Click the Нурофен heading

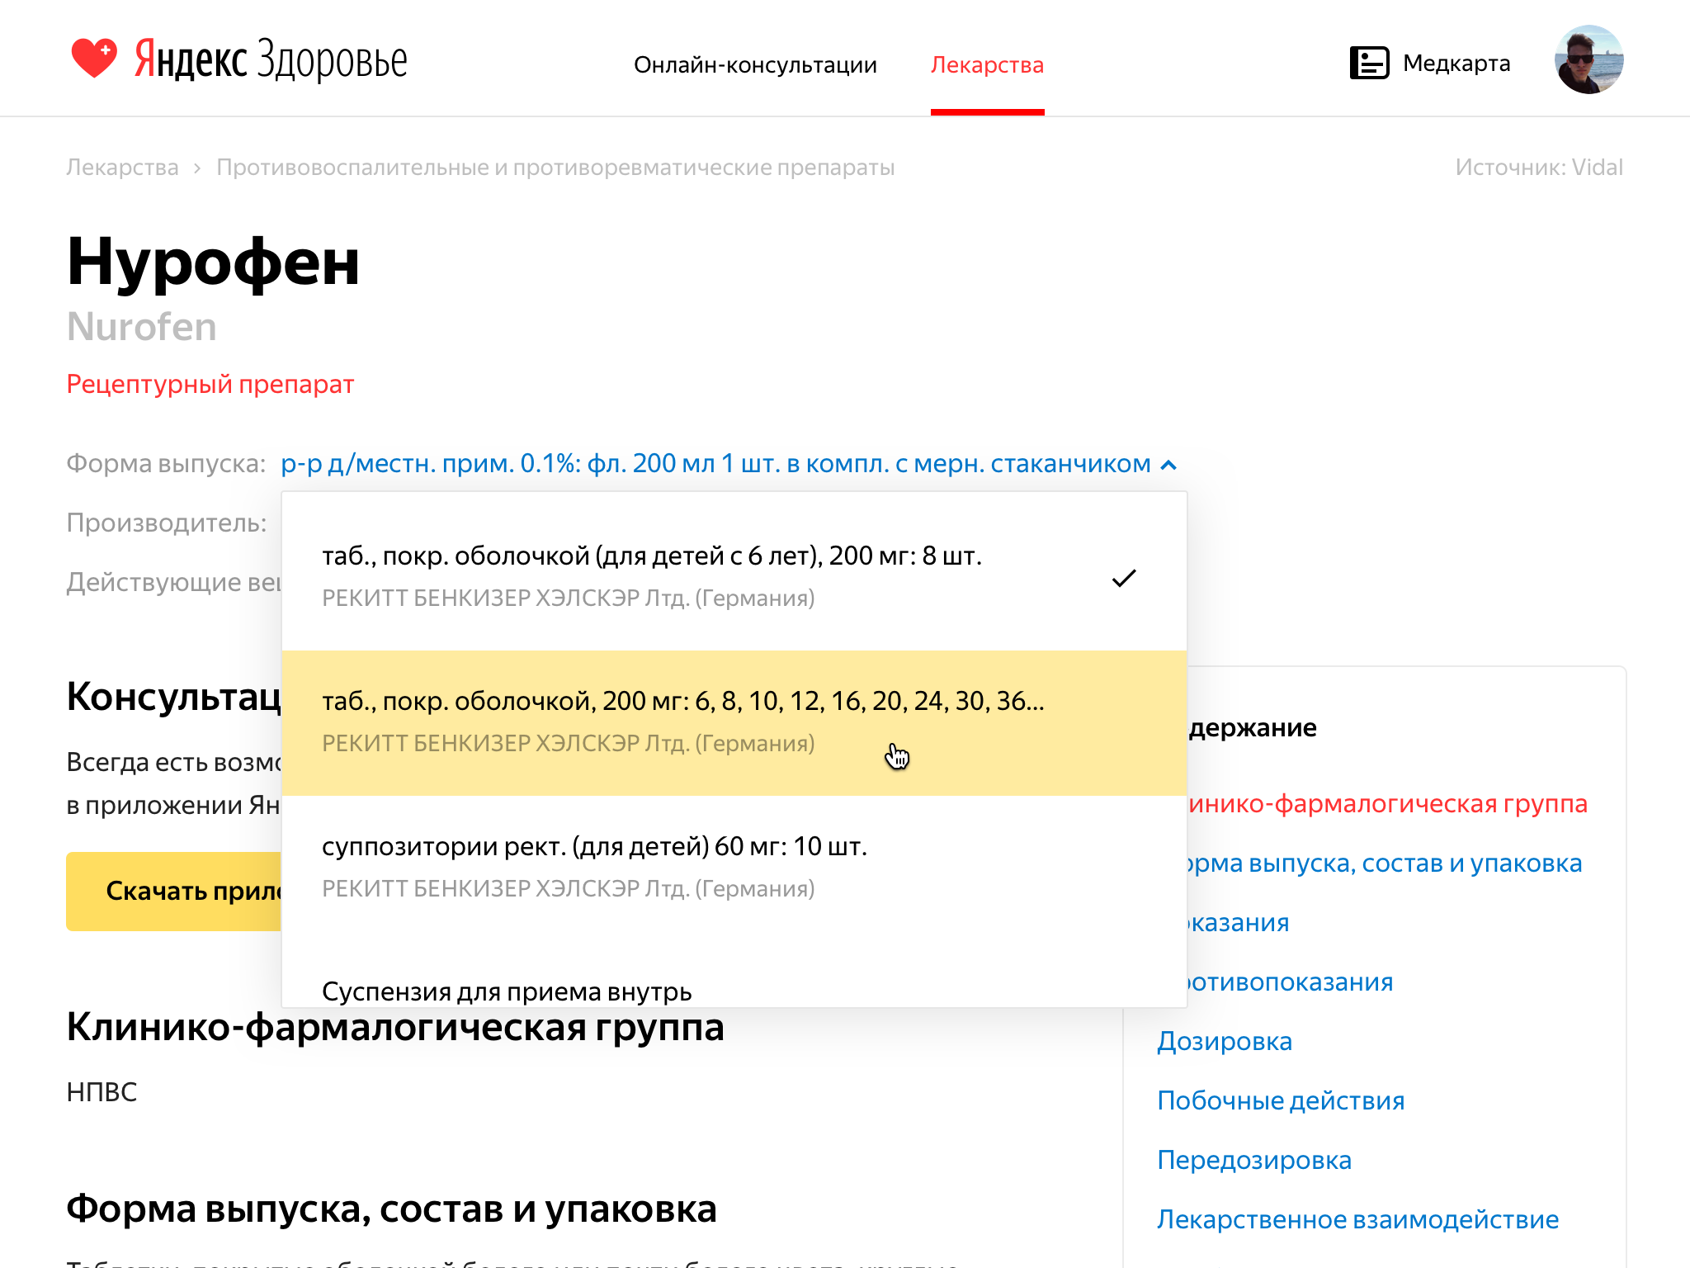click(x=213, y=262)
